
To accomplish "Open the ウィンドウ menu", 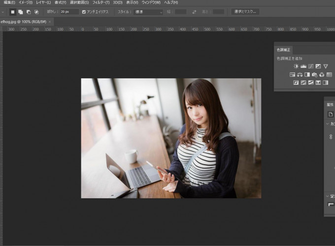I will tap(151, 3).
